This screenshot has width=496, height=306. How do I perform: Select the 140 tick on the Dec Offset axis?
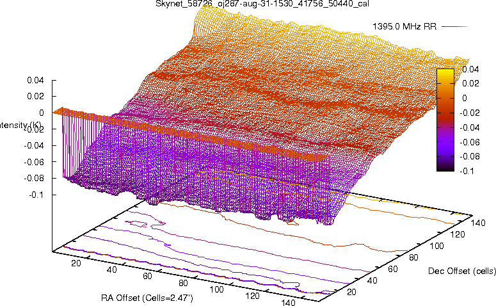(x=477, y=223)
